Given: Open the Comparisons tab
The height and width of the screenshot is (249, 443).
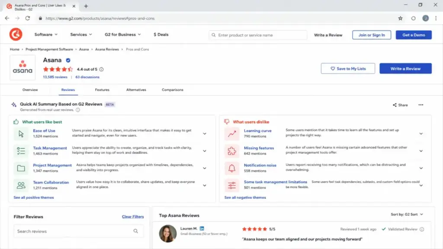Looking at the screenshot, I should [172, 90].
